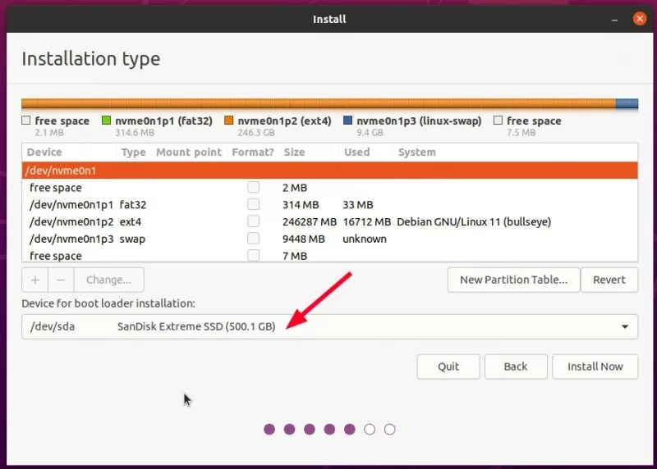Toggle format checkbox for /dev/nvme0n1p3

253,239
